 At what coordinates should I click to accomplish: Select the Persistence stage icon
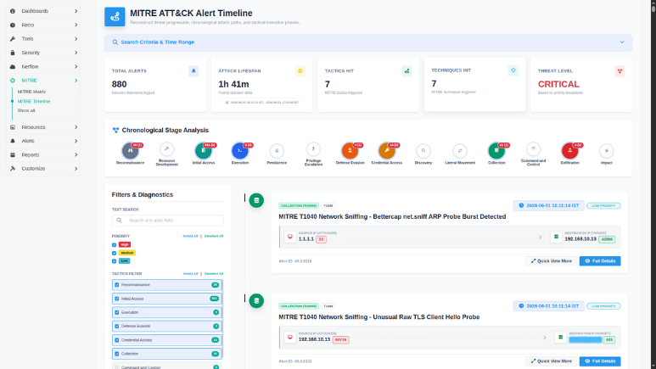[277, 151]
